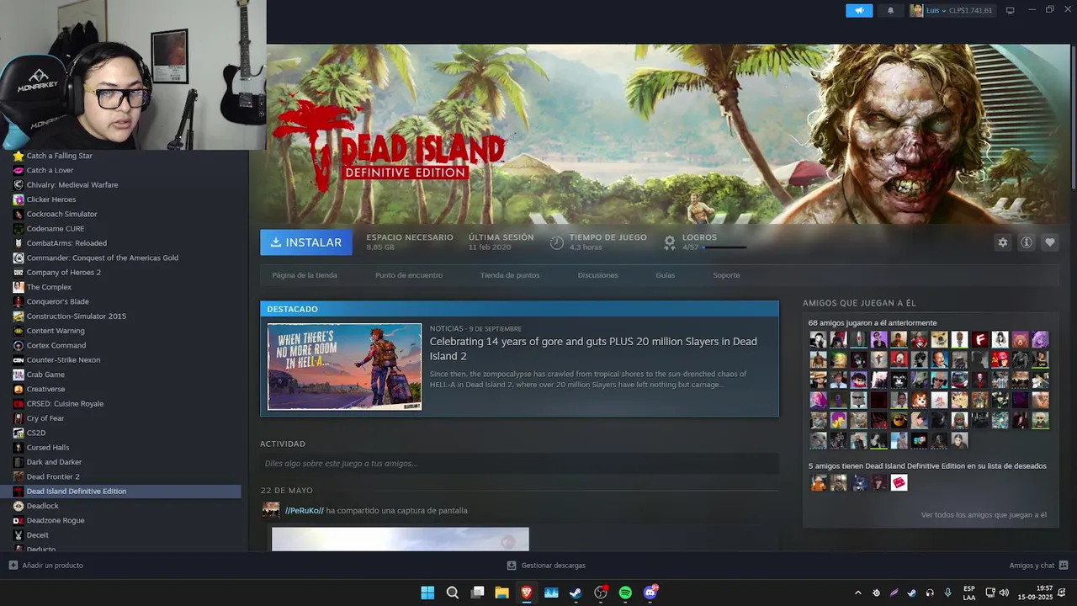Screen dimensions: 1077x606
Task: Click Ver todos los amigos que juegan
Action: [x=984, y=515]
